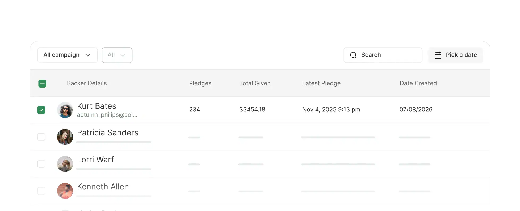Click Lorri Warf profile avatar

tap(65, 164)
